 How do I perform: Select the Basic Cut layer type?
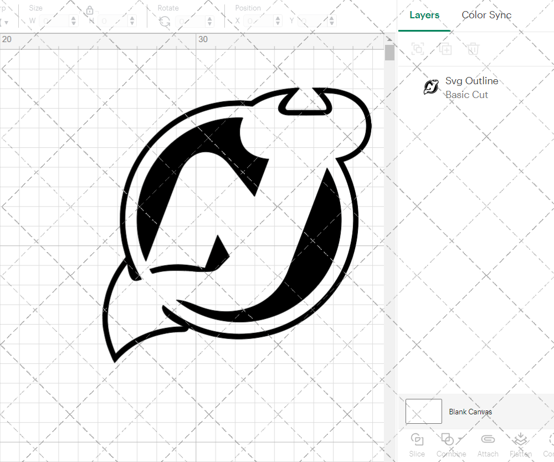[x=467, y=95]
